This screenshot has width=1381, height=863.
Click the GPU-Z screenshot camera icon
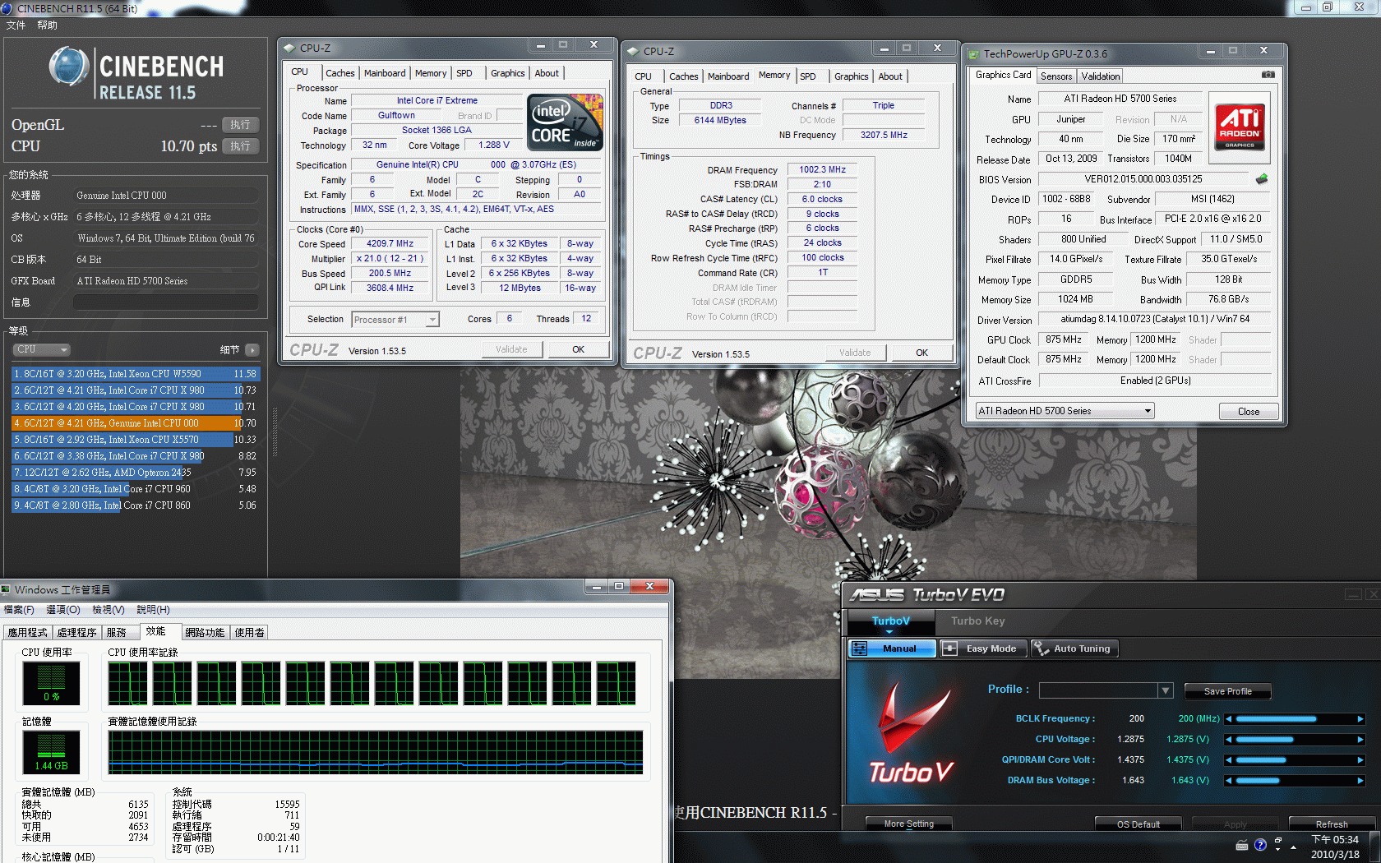(1268, 75)
